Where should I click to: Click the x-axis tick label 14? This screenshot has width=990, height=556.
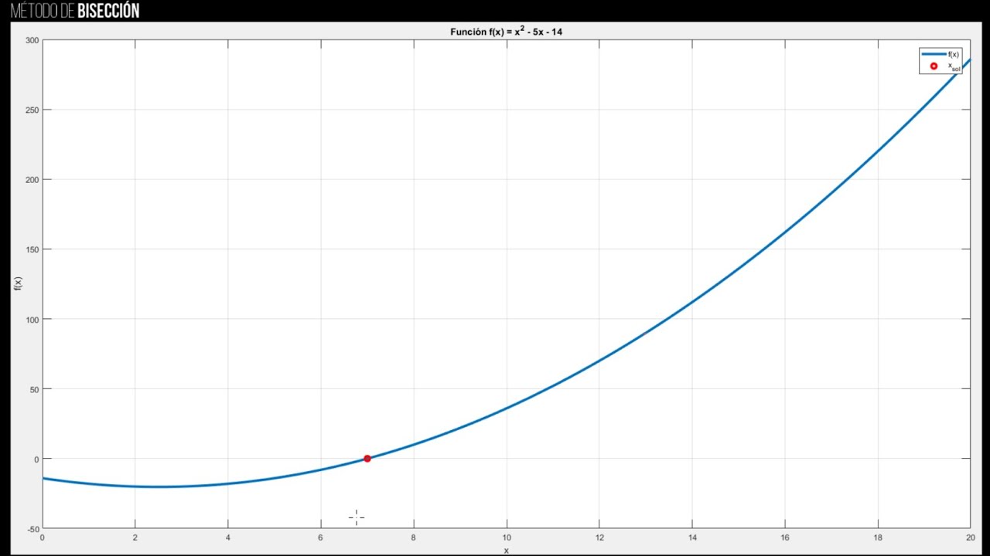(692, 538)
